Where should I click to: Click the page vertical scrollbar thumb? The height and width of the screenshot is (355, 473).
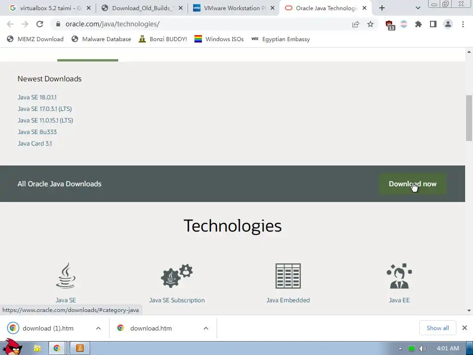pos(469,118)
